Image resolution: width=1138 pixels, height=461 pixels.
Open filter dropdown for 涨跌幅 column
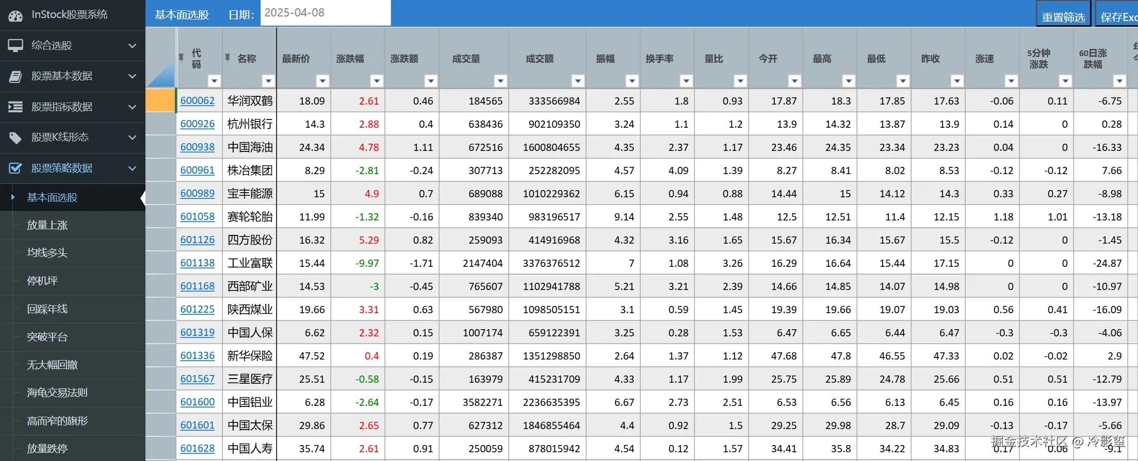tap(377, 81)
